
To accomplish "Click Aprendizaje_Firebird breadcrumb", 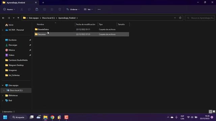I will click(x=67, y=18).
